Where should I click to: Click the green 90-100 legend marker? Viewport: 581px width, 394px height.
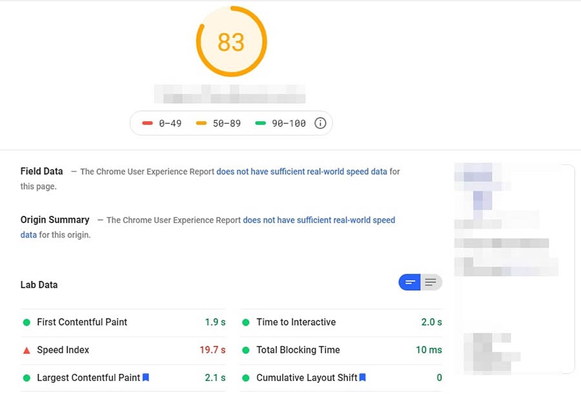pos(261,123)
